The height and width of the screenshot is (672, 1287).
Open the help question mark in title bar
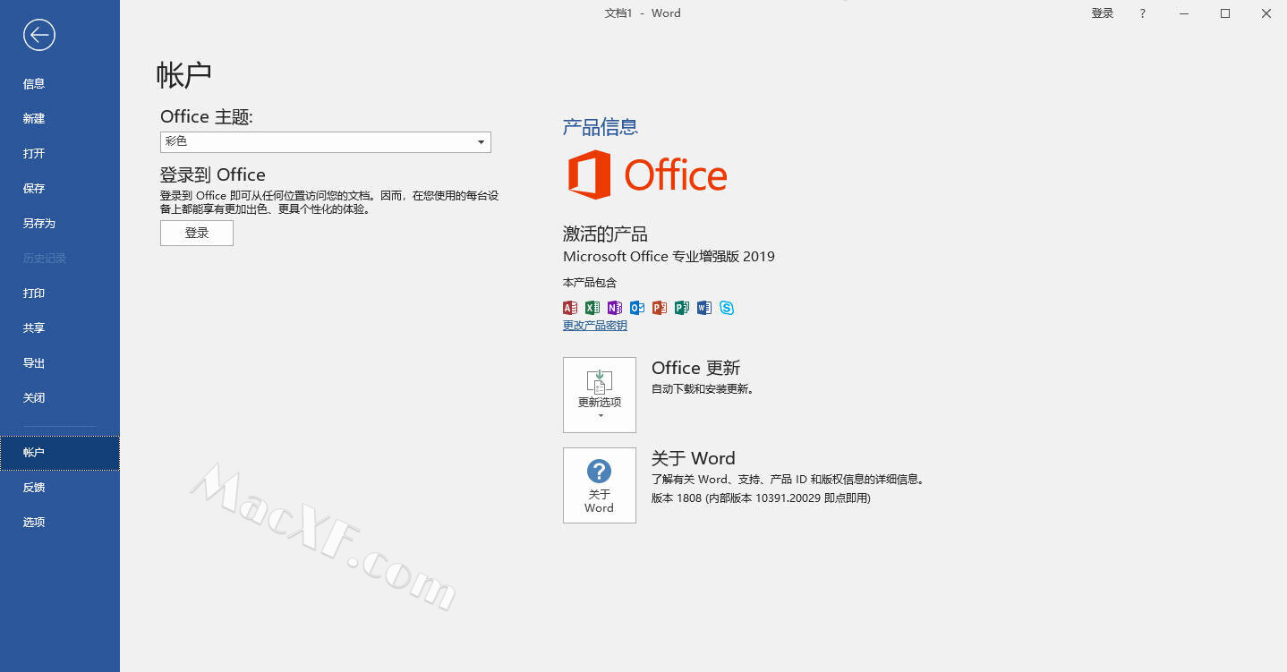(x=1143, y=13)
